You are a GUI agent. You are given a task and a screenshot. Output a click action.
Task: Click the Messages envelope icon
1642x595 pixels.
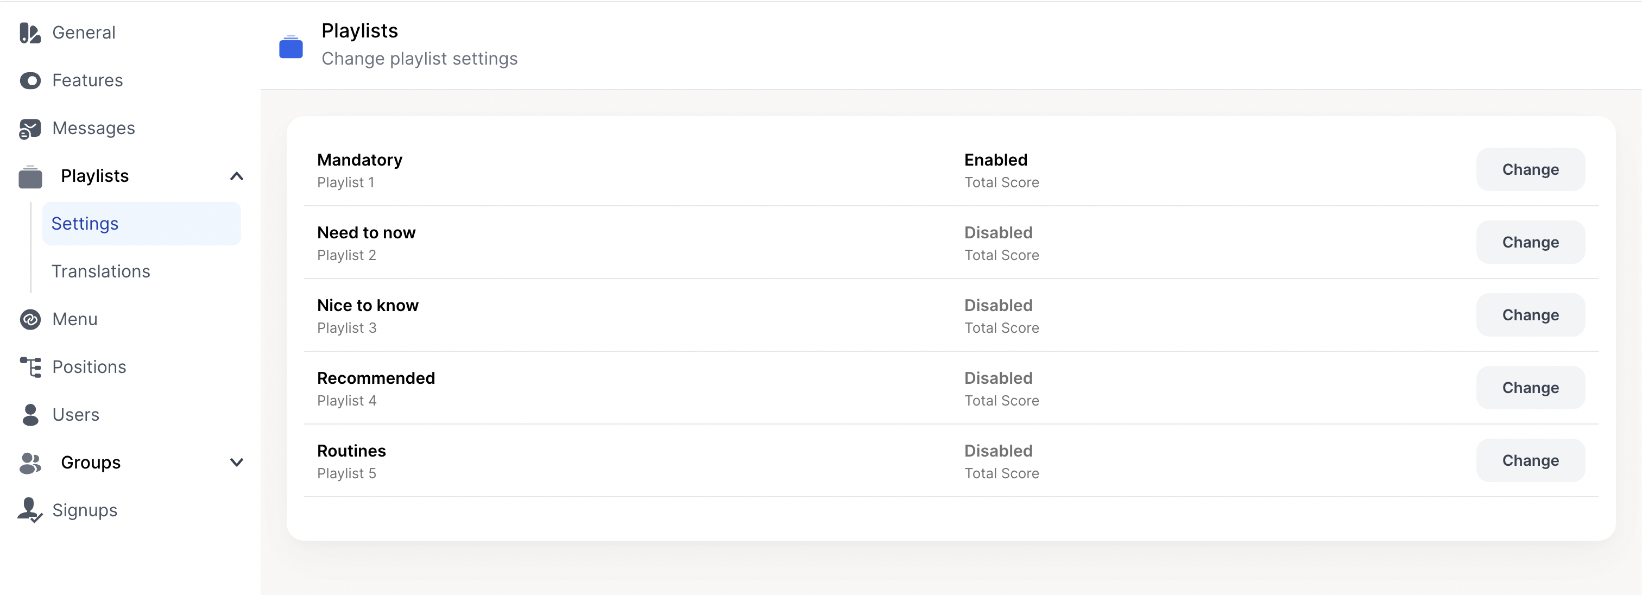[x=30, y=128]
